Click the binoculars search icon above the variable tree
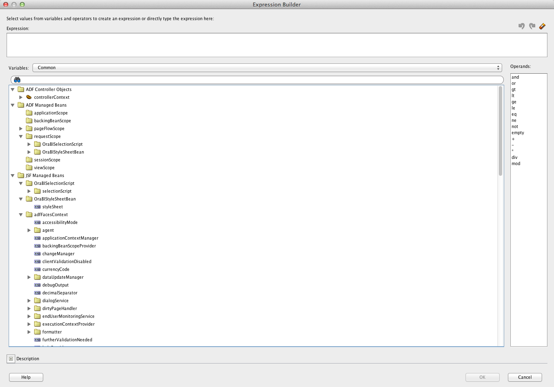This screenshot has width=554, height=387. point(17,79)
